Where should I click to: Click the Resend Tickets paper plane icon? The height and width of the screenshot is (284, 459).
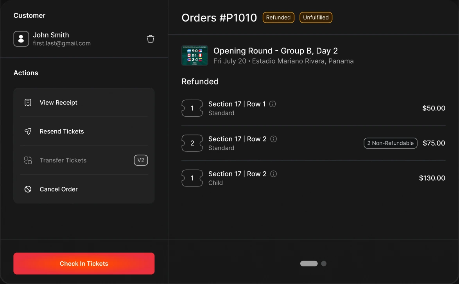[x=28, y=131]
